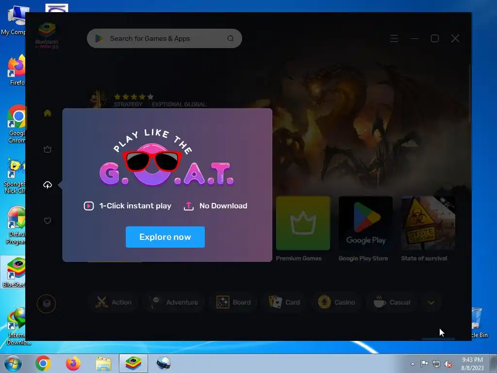The width and height of the screenshot is (497, 373).
Task: Select the BlueStacks desktop shortcut
Action: click(14, 272)
